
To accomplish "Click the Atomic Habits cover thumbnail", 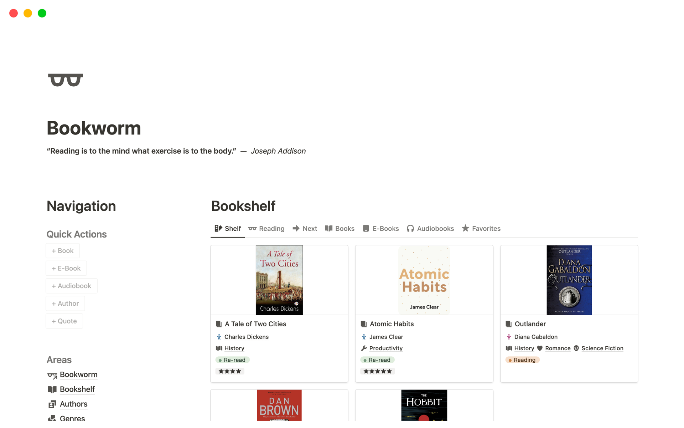I will coord(424,280).
